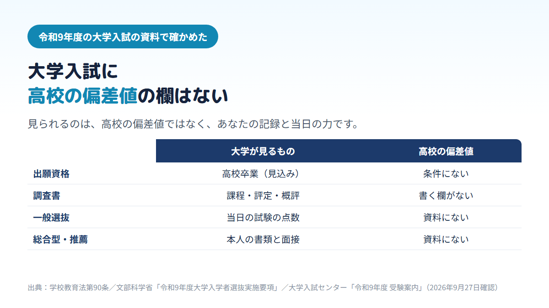
Task: Click the heading line 大学入試に
Action: [73, 71]
